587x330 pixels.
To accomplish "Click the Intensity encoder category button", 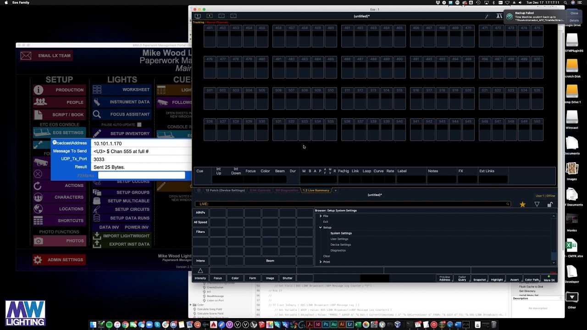I will click(x=200, y=278).
